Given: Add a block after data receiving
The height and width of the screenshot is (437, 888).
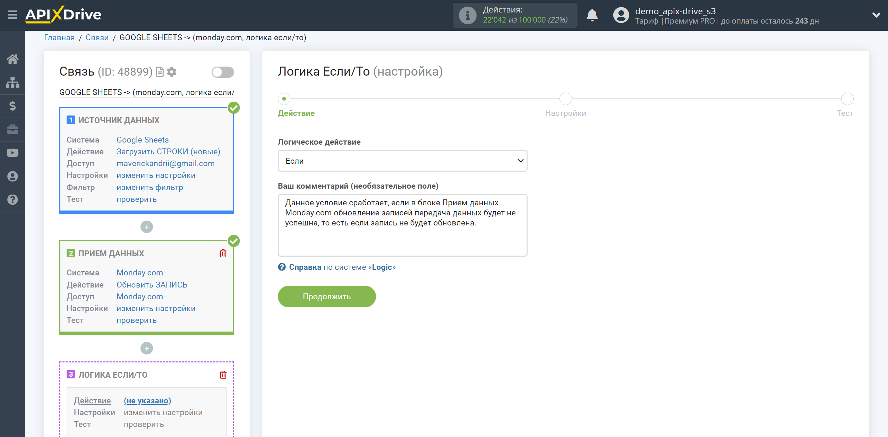Looking at the screenshot, I should click(147, 348).
